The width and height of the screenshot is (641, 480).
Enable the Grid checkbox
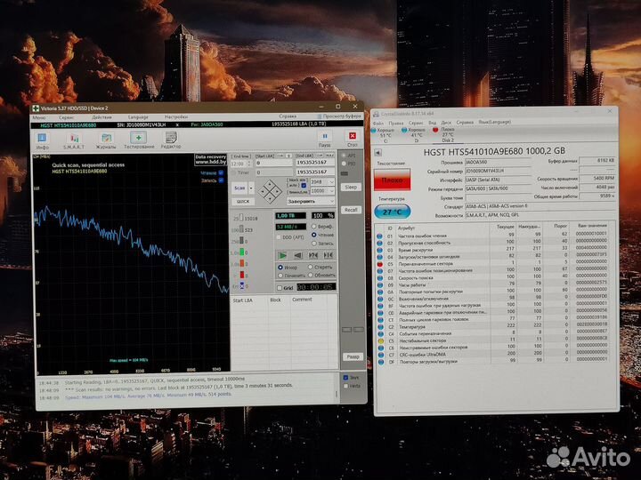tap(279, 288)
